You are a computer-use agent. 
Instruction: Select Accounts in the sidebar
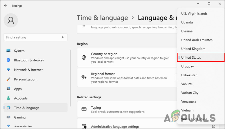pos(35,98)
